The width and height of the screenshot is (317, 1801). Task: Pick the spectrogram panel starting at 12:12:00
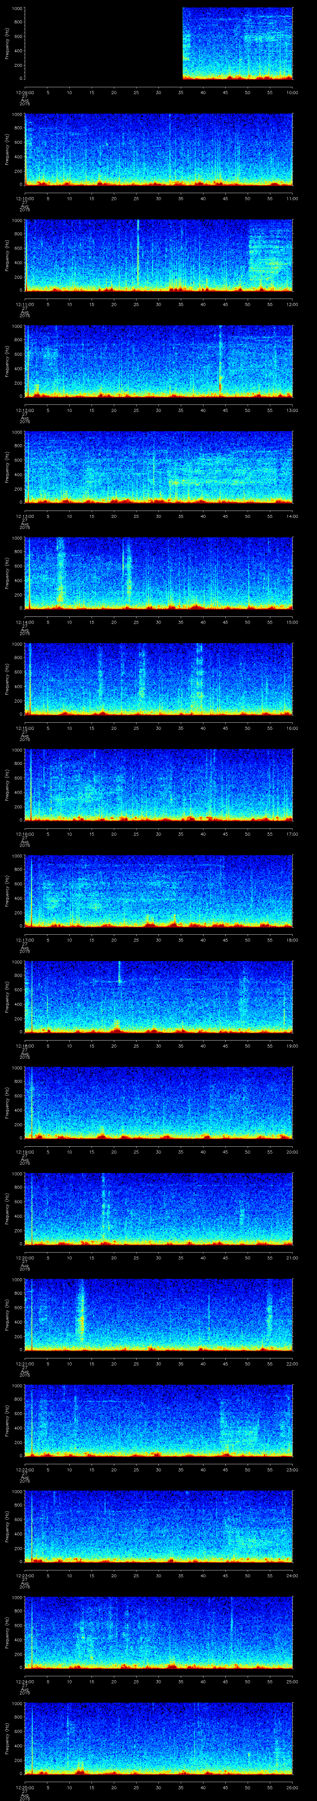159,361
